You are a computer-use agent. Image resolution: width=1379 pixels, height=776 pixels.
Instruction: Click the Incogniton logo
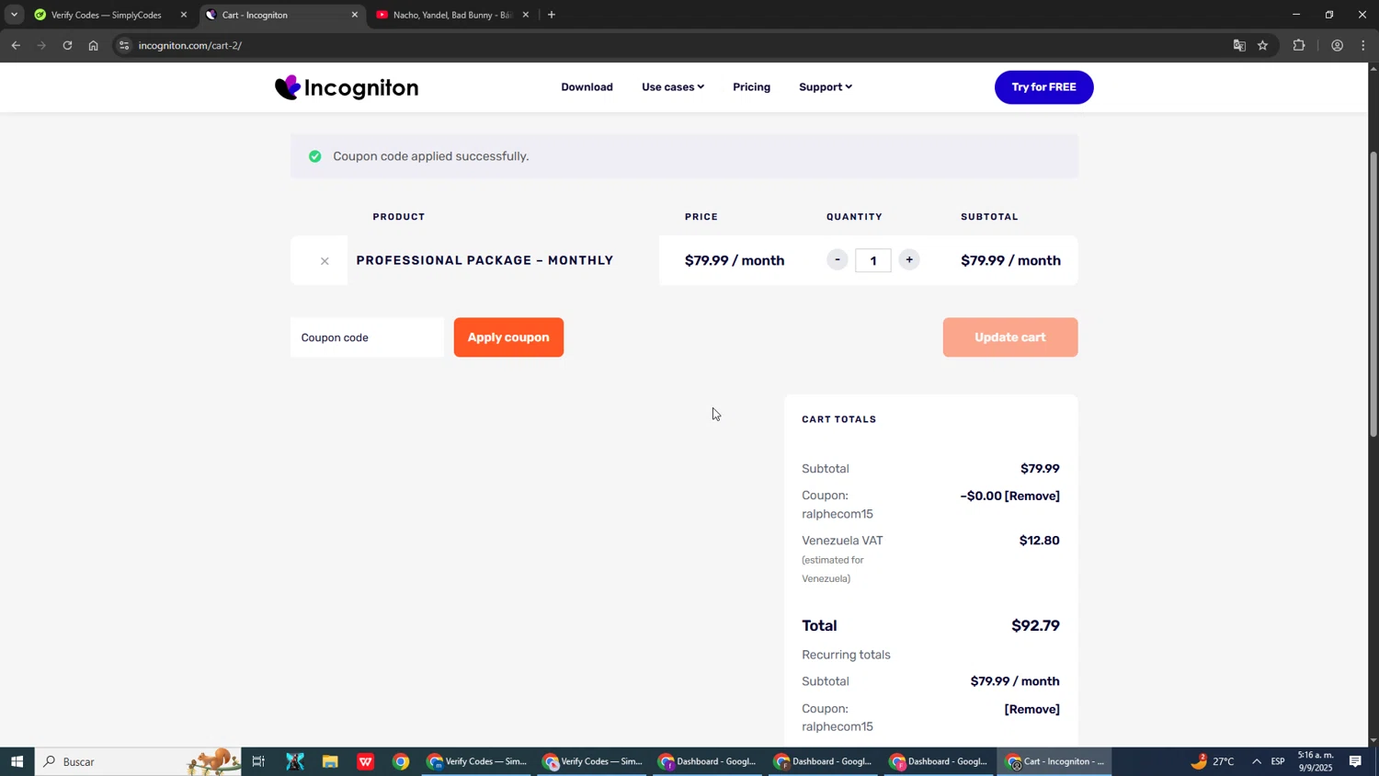[x=347, y=87]
